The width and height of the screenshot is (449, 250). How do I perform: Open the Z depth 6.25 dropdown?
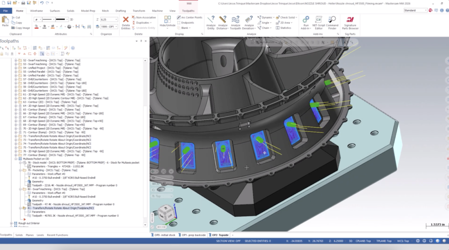tap(116, 20)
